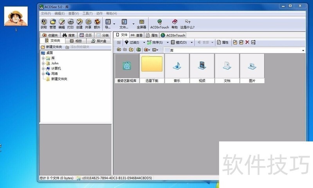Click the 管理 (Manage) toolbar icon
The width and height of the screenshot is (313, 188).
point(53,24)
